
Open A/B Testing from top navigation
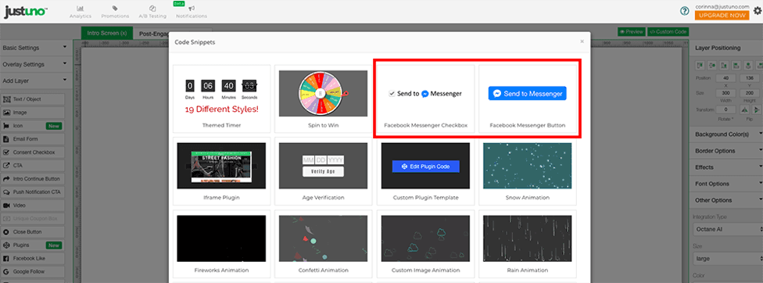(152, 12)
